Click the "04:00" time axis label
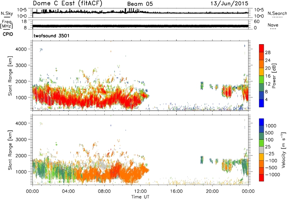This screenshot has height=199, width=287. pyautogui.click(x=69, y=191)
